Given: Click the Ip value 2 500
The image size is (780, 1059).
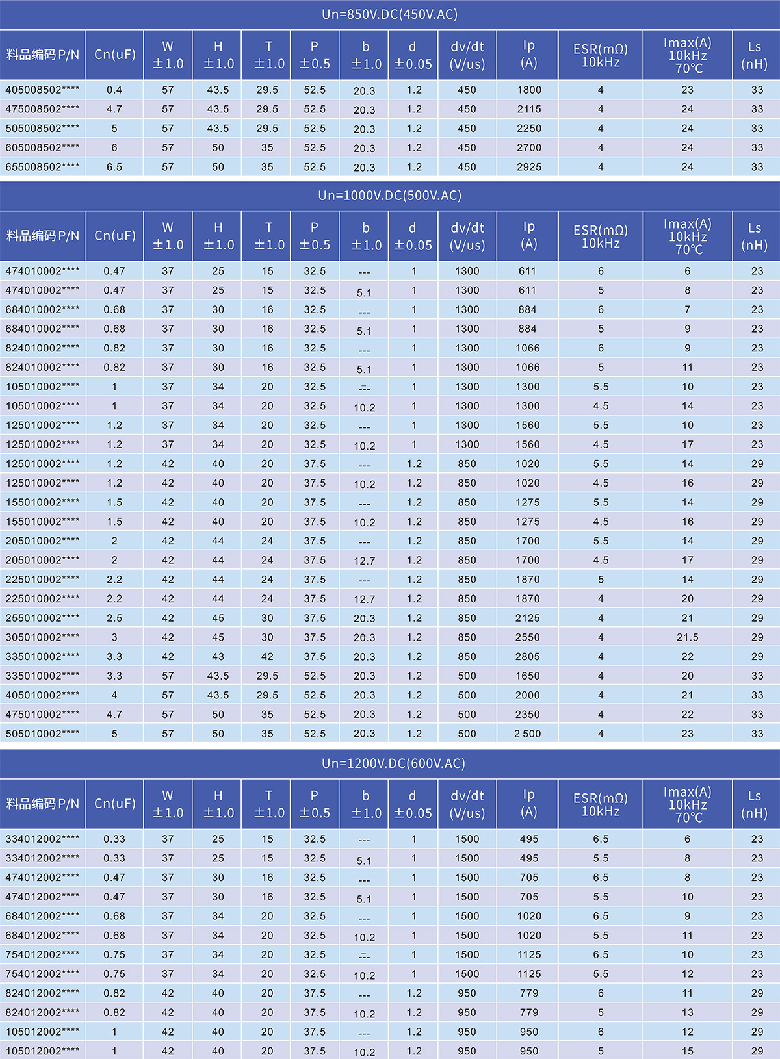Looking at the screenshot, I should coord(528,734).
